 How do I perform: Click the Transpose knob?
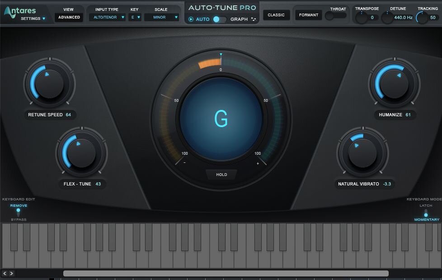click(x=362, y=18)
